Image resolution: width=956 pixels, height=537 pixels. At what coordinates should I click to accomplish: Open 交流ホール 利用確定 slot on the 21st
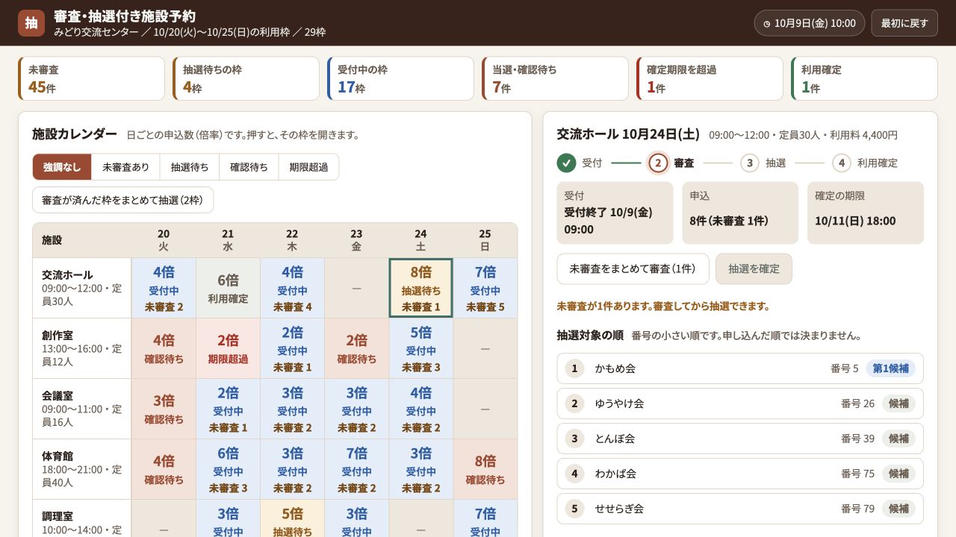coord(228,288)
